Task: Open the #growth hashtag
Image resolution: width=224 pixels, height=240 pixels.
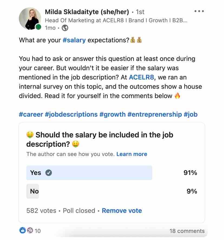Action: pos(113,114)
